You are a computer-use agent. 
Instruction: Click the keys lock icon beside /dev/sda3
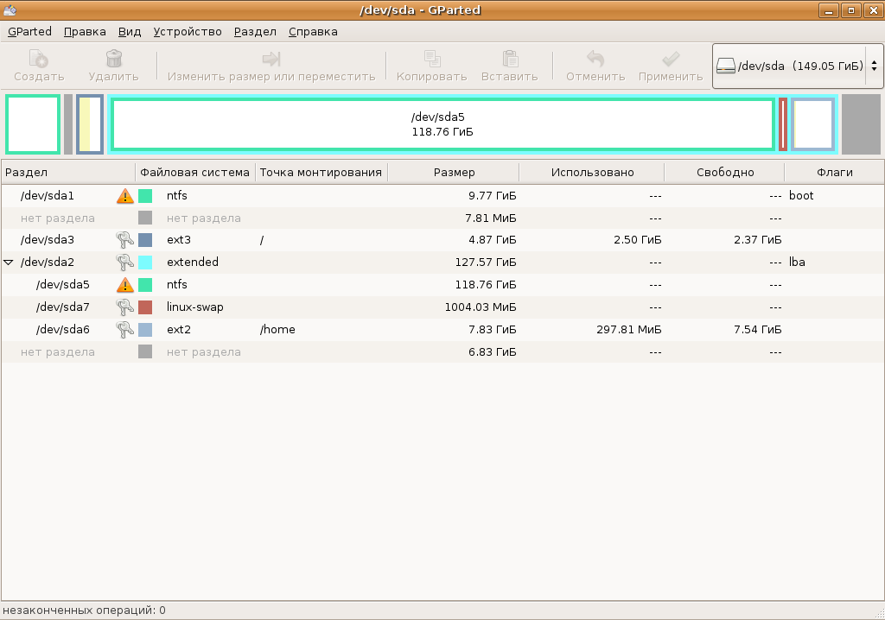click(125, 240)
